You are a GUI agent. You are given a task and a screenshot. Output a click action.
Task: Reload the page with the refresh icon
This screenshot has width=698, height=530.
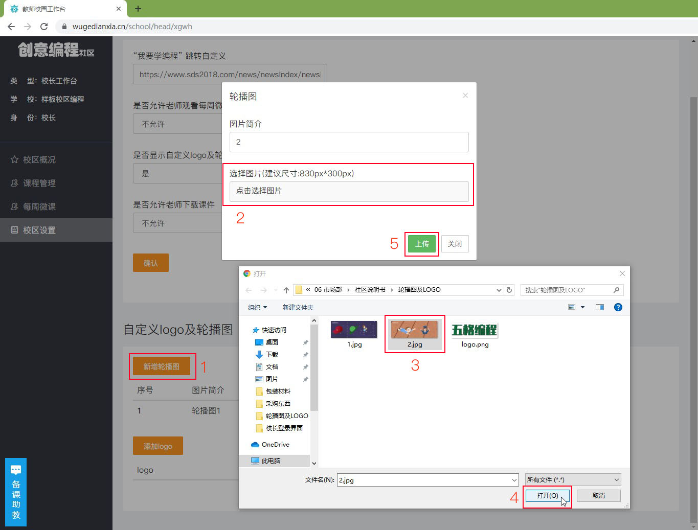coord(44,27)
